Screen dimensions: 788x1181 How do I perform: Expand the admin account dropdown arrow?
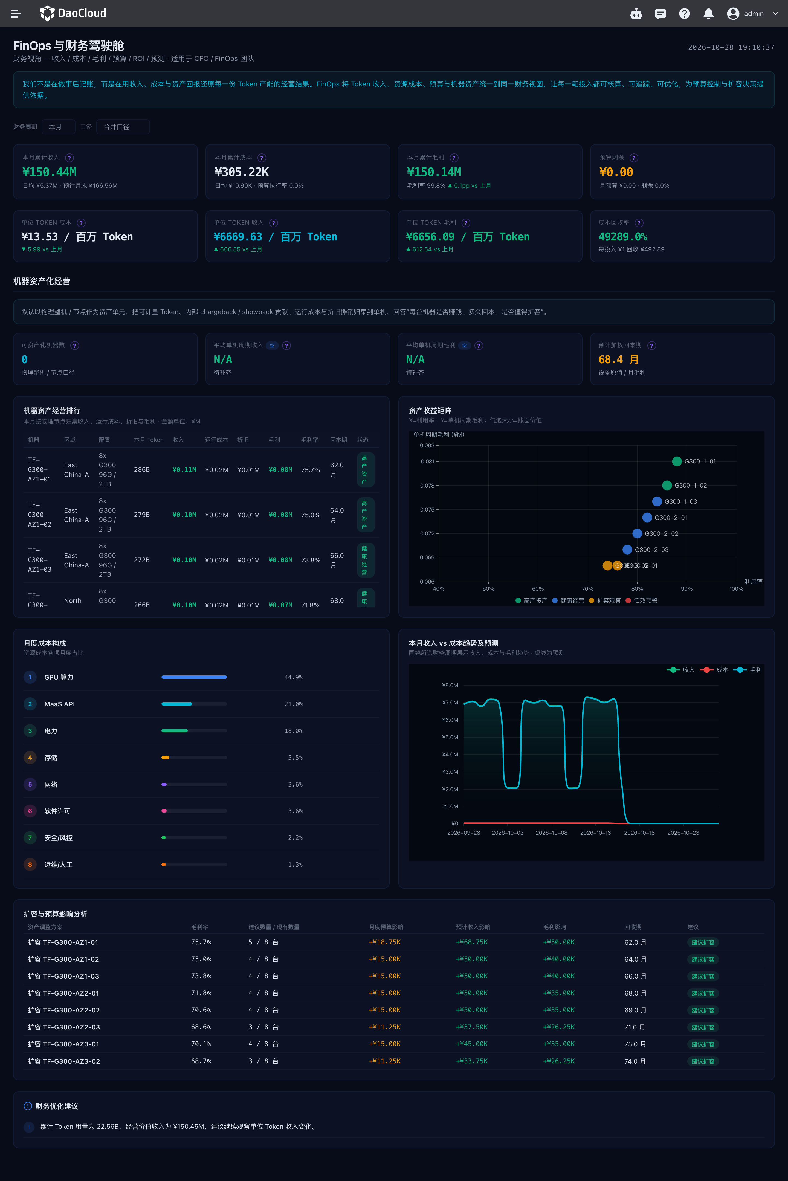pyautogui.click(x=775, y=14)
